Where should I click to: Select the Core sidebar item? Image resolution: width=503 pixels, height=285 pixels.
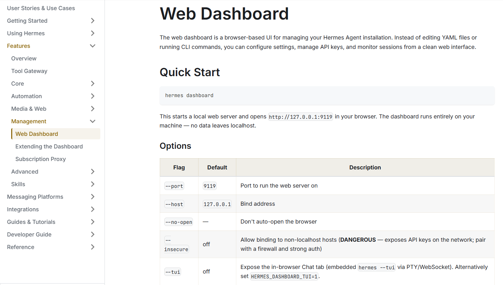(17, 83)
